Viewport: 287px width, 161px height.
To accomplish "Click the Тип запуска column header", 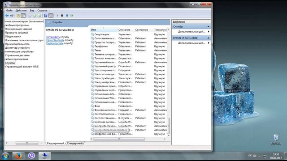I will [x=160, y=30].
